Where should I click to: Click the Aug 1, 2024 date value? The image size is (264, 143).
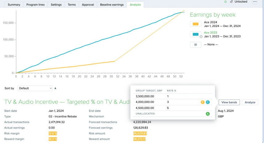pos(226,111)
